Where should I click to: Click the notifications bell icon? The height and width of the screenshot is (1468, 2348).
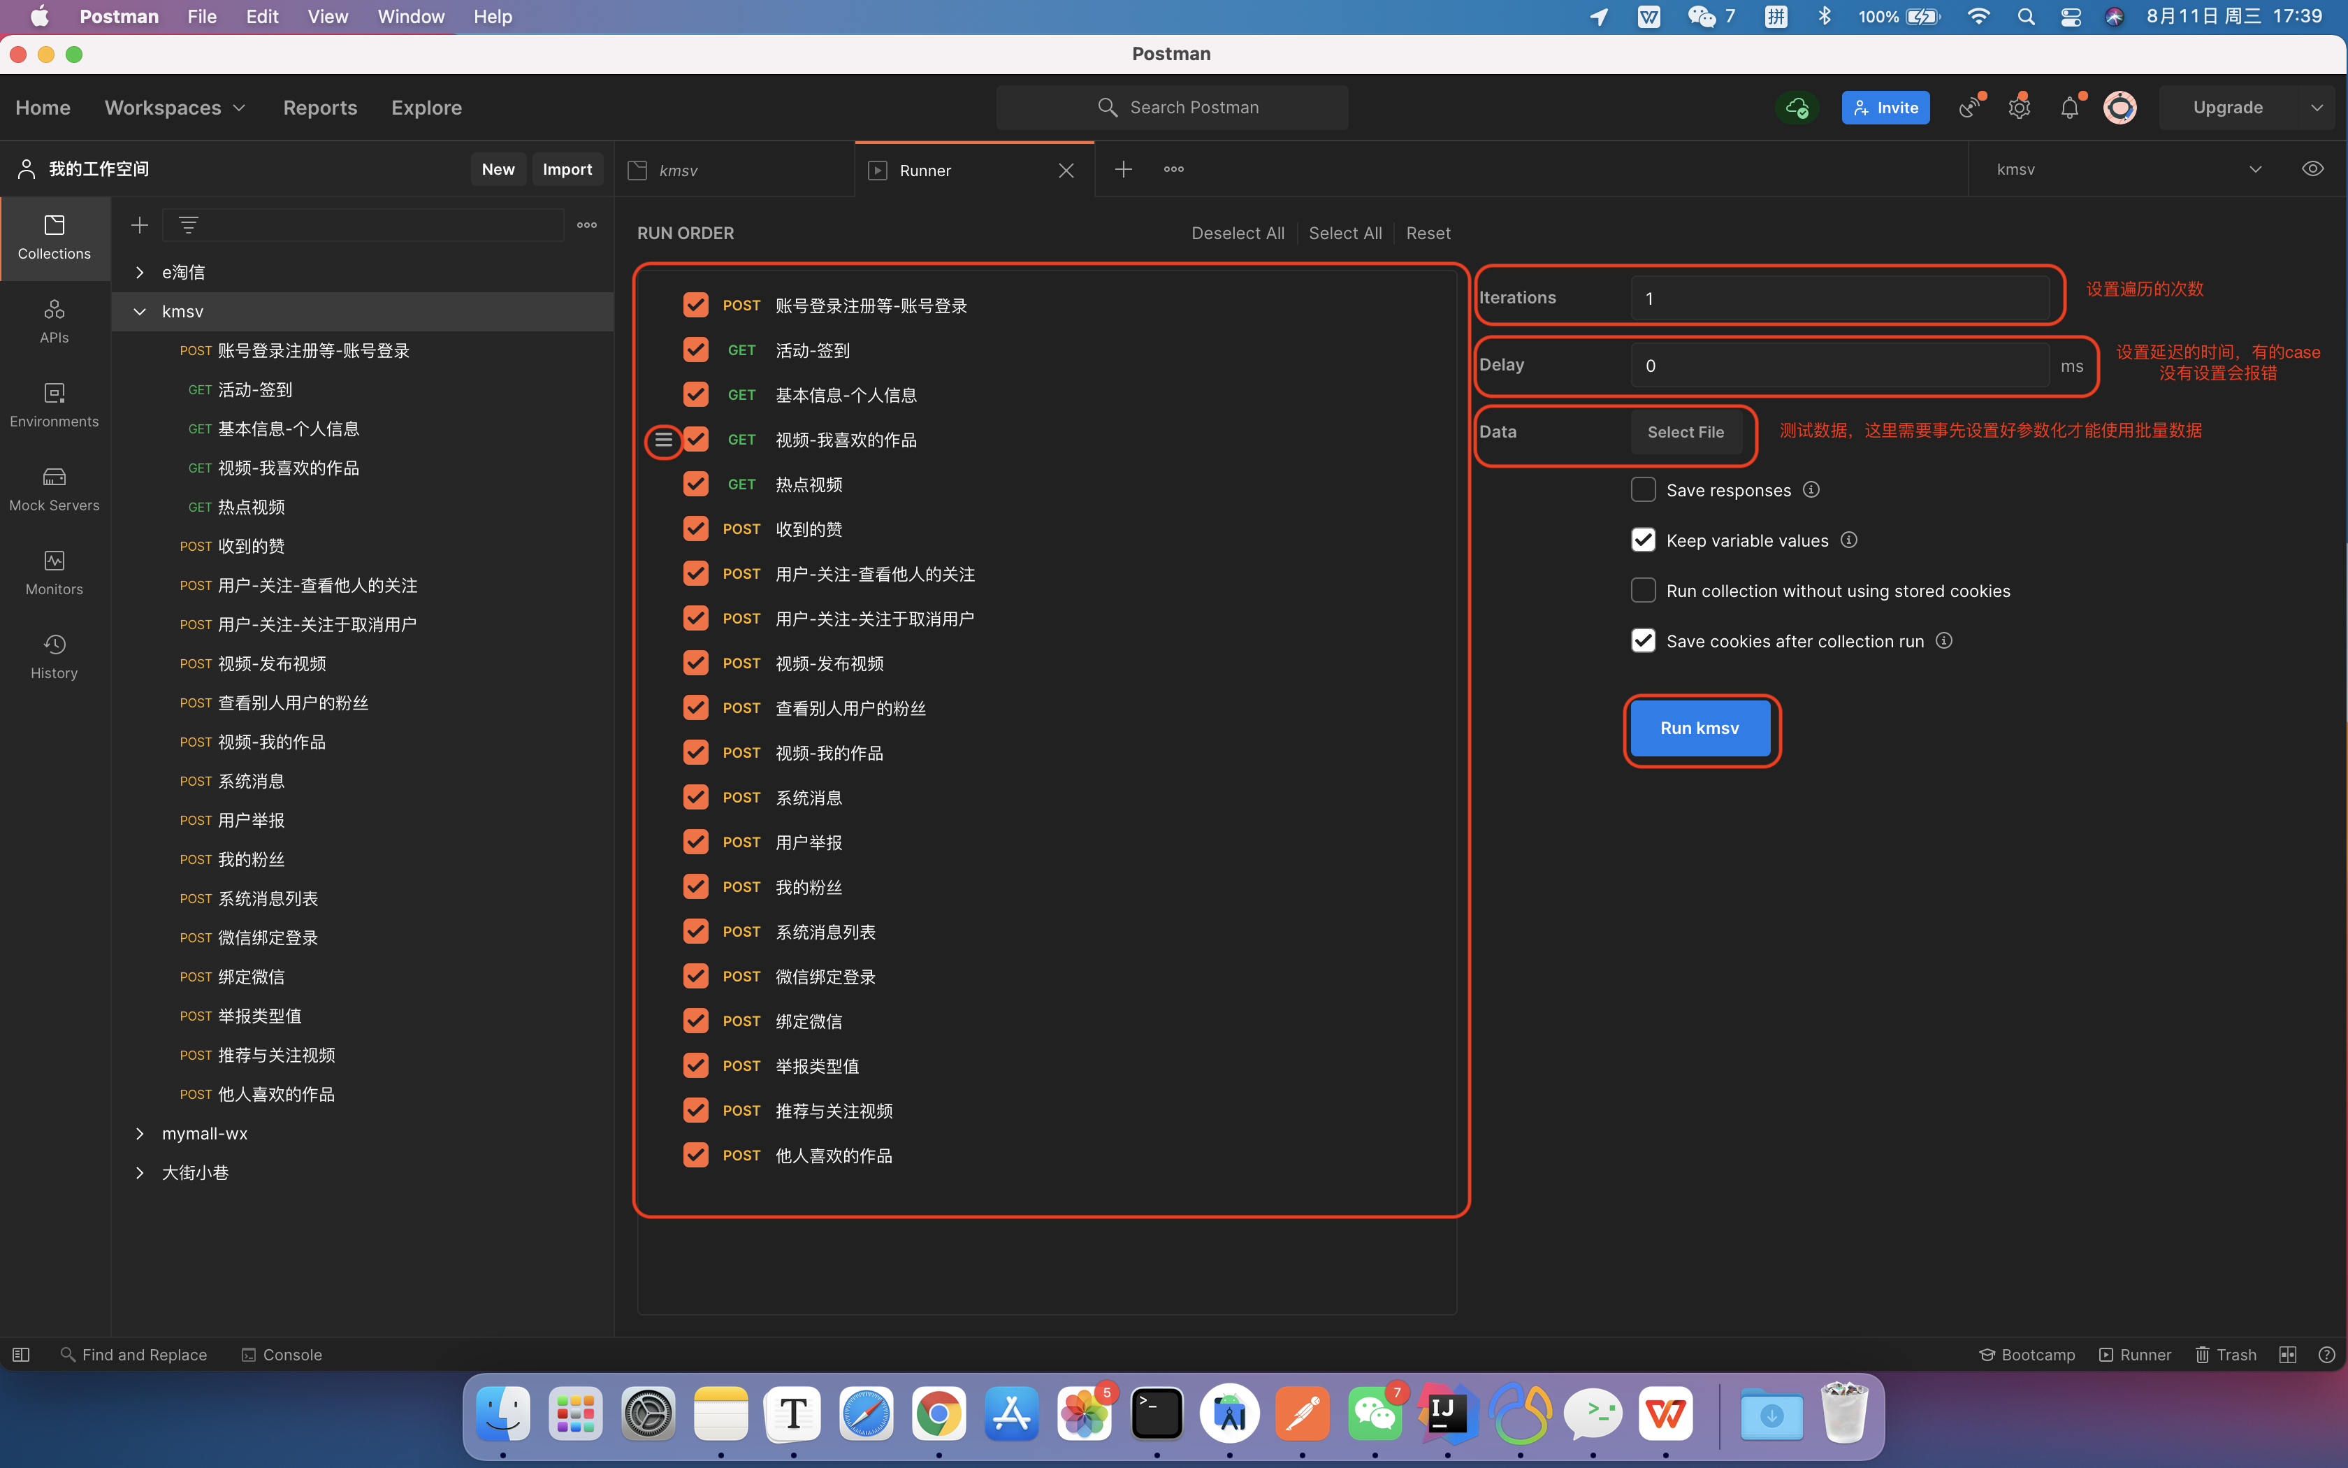2068,108
